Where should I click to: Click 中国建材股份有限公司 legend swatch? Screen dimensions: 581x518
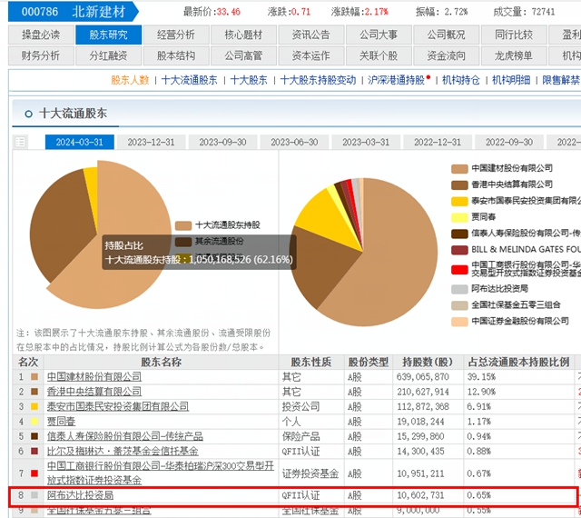point(459,169)
